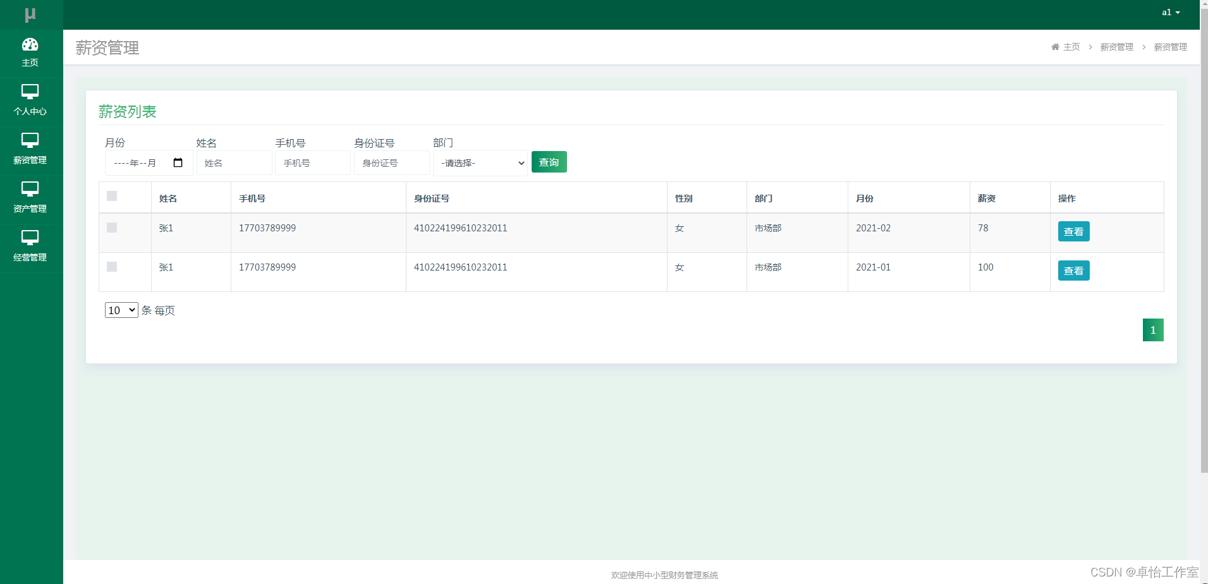Viewport: 1208px width, 584px height.
Task: Click the home icon in breadcrumb
Action: coord(1055,47)
